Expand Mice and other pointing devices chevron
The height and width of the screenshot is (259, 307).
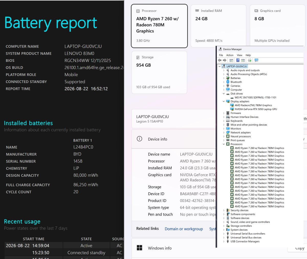224,125
